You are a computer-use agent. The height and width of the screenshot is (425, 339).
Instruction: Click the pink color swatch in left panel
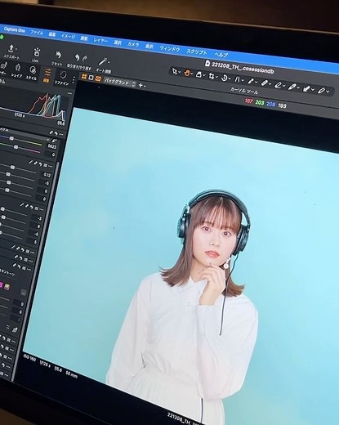pos(1,285)
